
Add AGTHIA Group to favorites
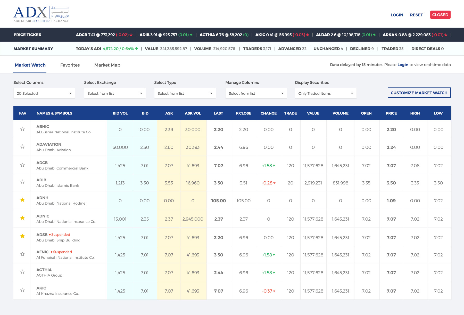coord(22,272)
